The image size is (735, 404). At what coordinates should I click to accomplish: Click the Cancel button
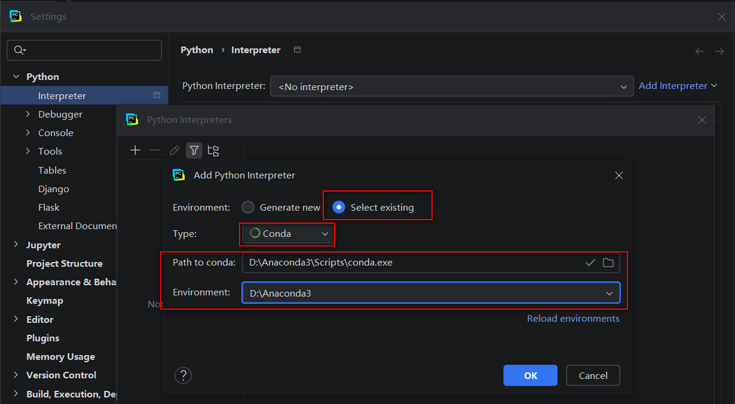tap(593, 375)
